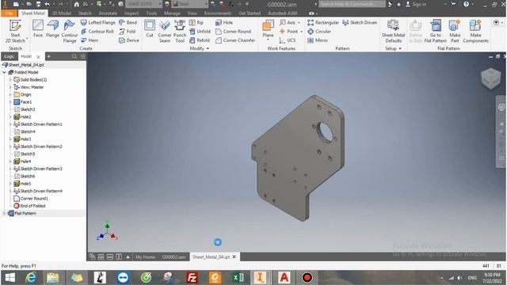Select the Rip tool

pyautogui.click(x=196, y=22)
